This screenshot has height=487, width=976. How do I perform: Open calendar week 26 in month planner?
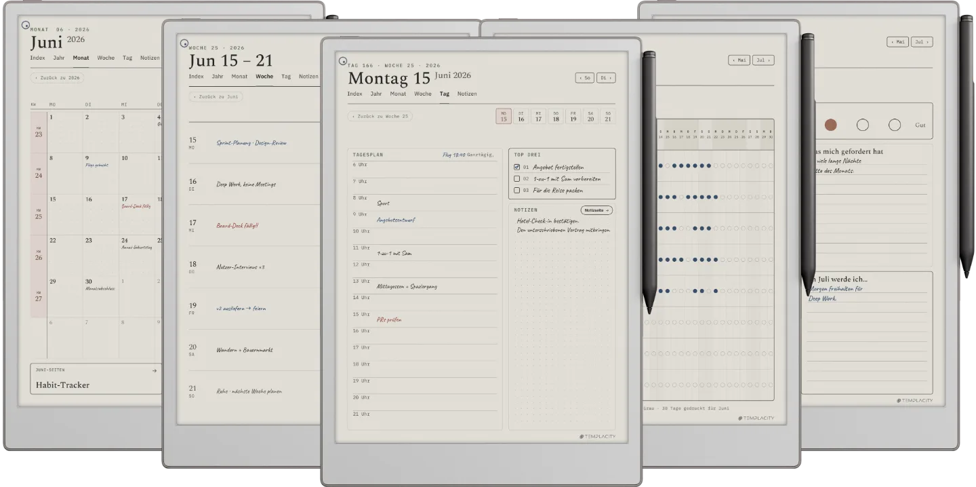(38, 255)
